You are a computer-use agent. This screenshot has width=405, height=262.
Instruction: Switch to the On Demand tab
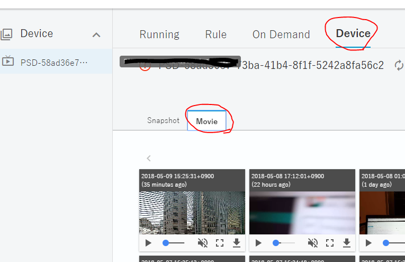[x=281, y=34]
